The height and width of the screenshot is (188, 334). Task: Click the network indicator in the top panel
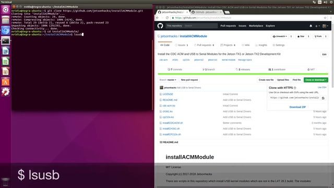[x=314, y=2]
